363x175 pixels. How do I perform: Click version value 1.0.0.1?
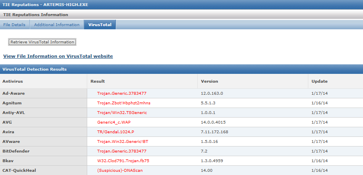pyautogui.click(x=208, y=112)
